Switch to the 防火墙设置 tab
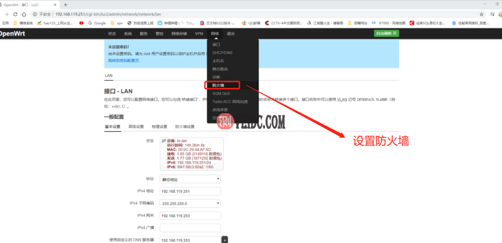The height and width of the screenshot is (243, 502). [x=185, y=127]
